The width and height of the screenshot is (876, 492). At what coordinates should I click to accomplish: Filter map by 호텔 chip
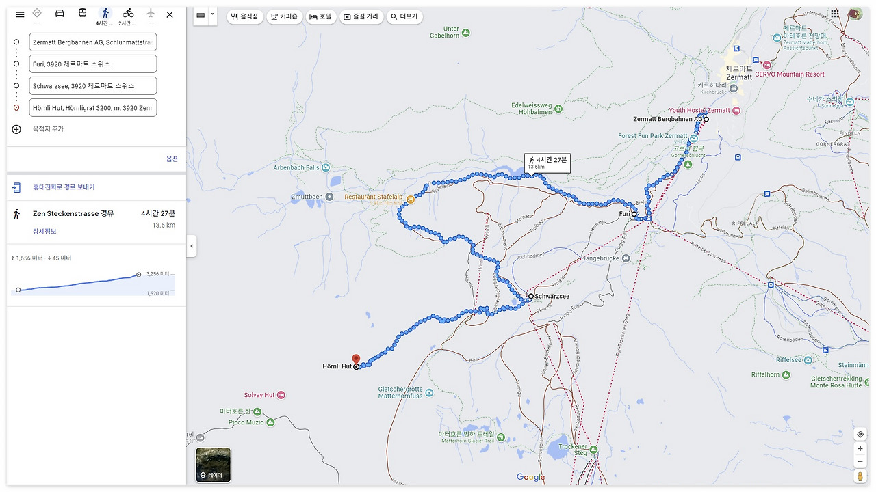(x=320, y=16)
